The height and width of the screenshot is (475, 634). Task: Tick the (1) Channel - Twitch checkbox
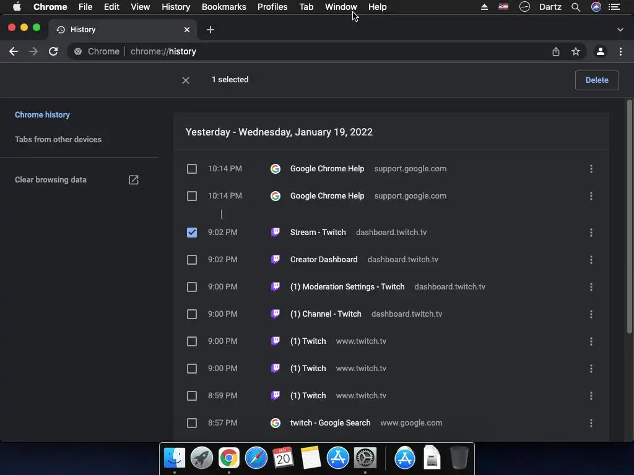point(192,314)
